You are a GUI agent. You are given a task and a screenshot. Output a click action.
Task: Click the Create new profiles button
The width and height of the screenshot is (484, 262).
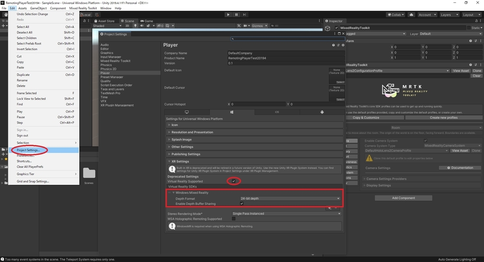tap(444, 118)
